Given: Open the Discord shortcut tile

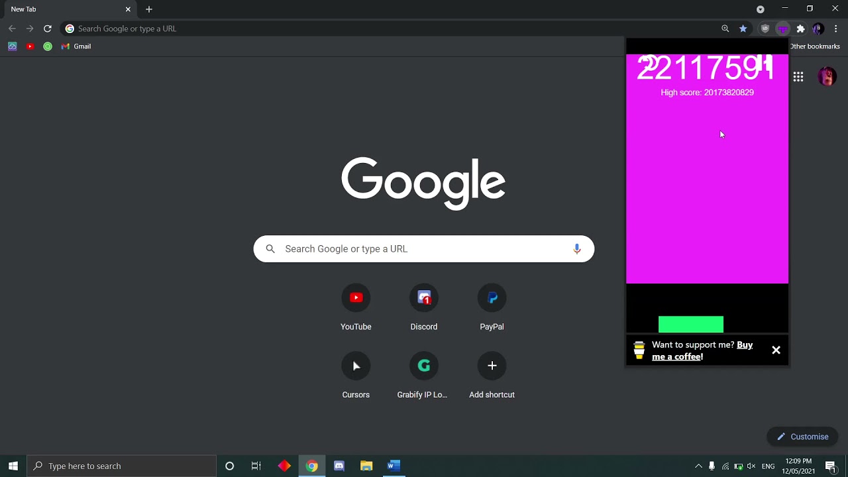Looking at the screenshot, I should (424, 309).
